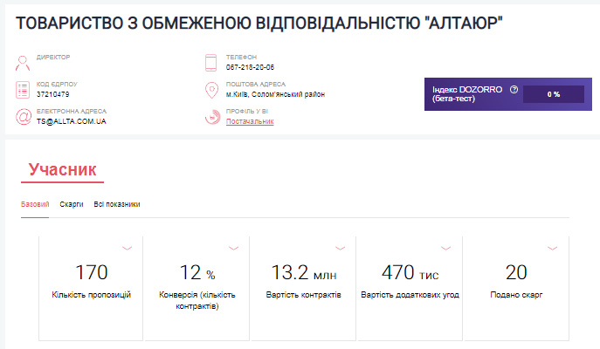600x349 pixels.
Task: Click the ЄДРПОУ code document icon
Action: point(23,90)
